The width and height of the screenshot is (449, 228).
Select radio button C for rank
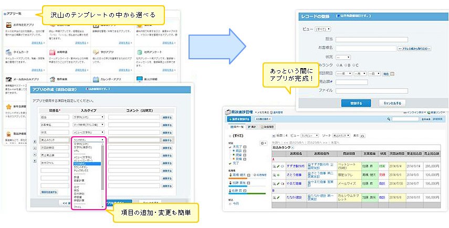353,65
